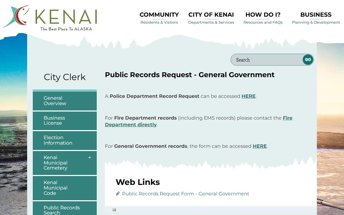The image size is (344, 215).
Task: Select General Overview in sidebar
Action: click(x=65, y=101)
